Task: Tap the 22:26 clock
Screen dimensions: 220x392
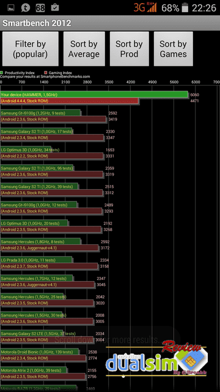Action: [x=204, y=8]
